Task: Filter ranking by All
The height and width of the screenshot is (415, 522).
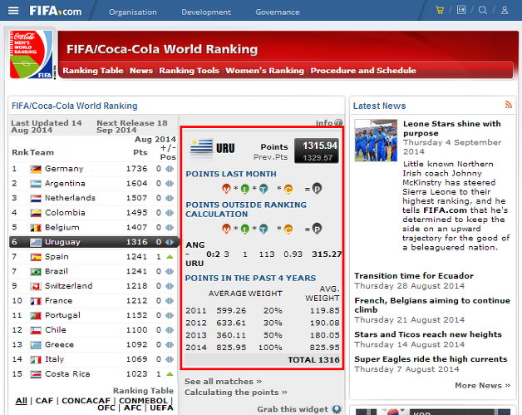Action: [22, 401]
